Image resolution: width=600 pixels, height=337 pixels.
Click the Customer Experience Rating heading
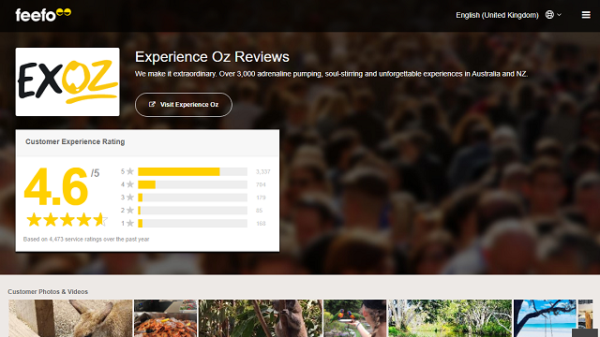coord(75,141)
